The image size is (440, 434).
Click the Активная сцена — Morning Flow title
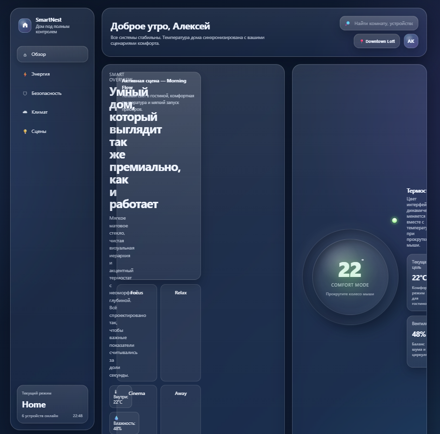(x=154, y=84)
